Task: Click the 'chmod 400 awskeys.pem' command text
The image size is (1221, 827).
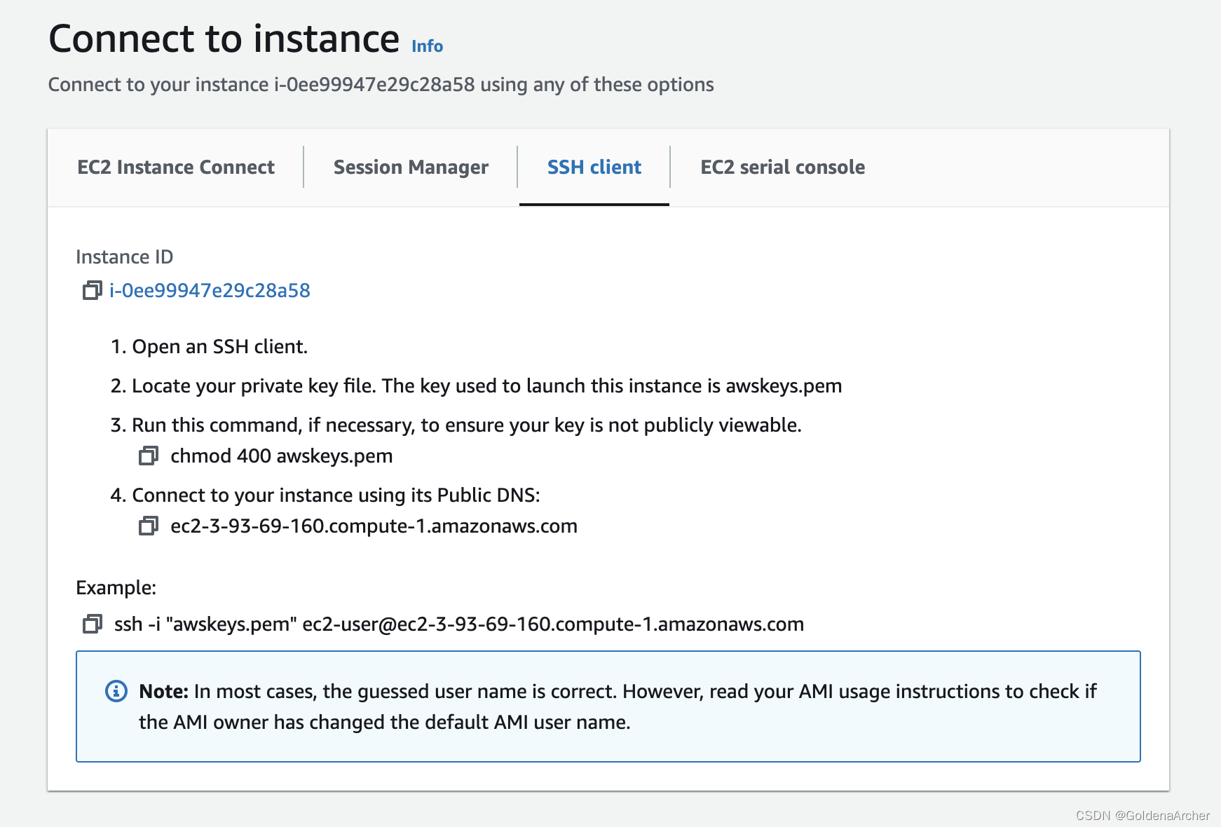Action: 282,456
